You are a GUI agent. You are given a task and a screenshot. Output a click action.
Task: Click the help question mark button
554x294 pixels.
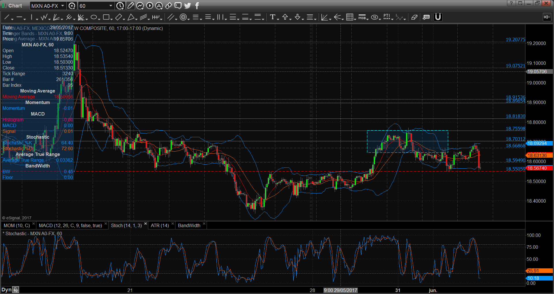point(511,3)
